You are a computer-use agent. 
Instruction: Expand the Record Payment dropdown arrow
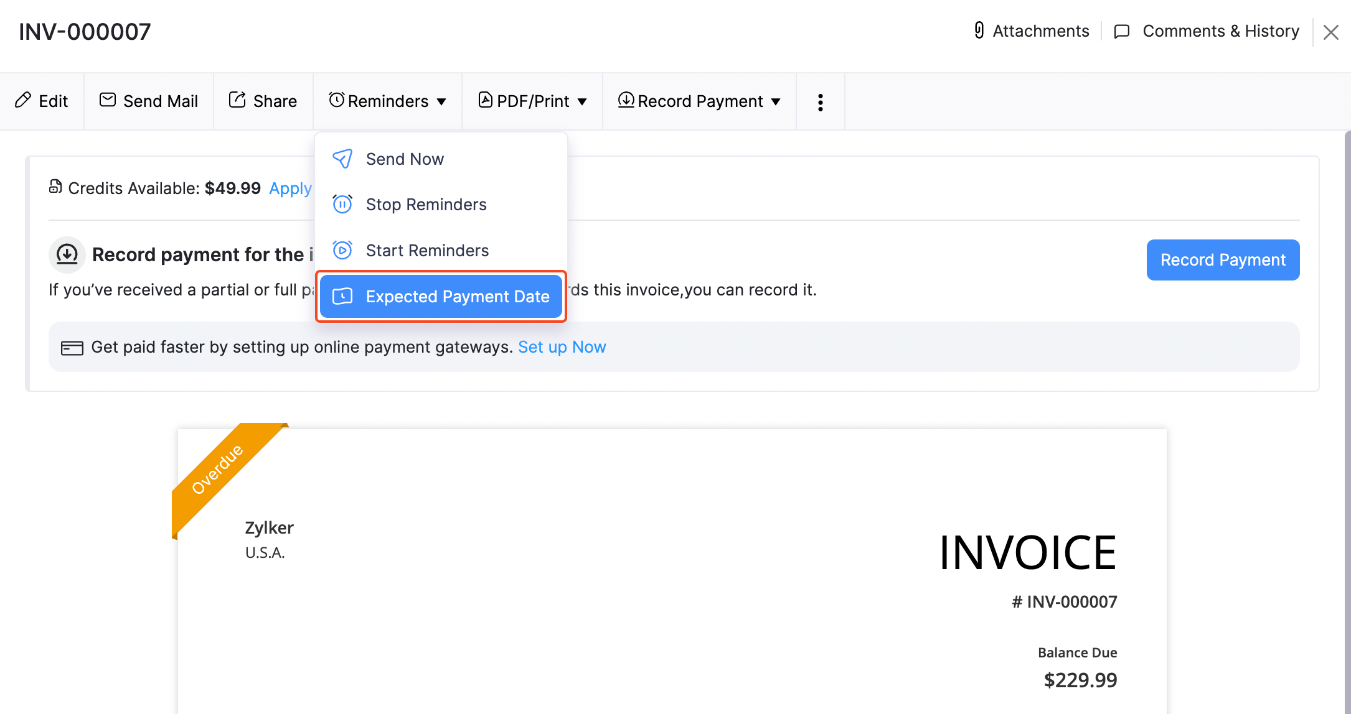click(778, 101)
